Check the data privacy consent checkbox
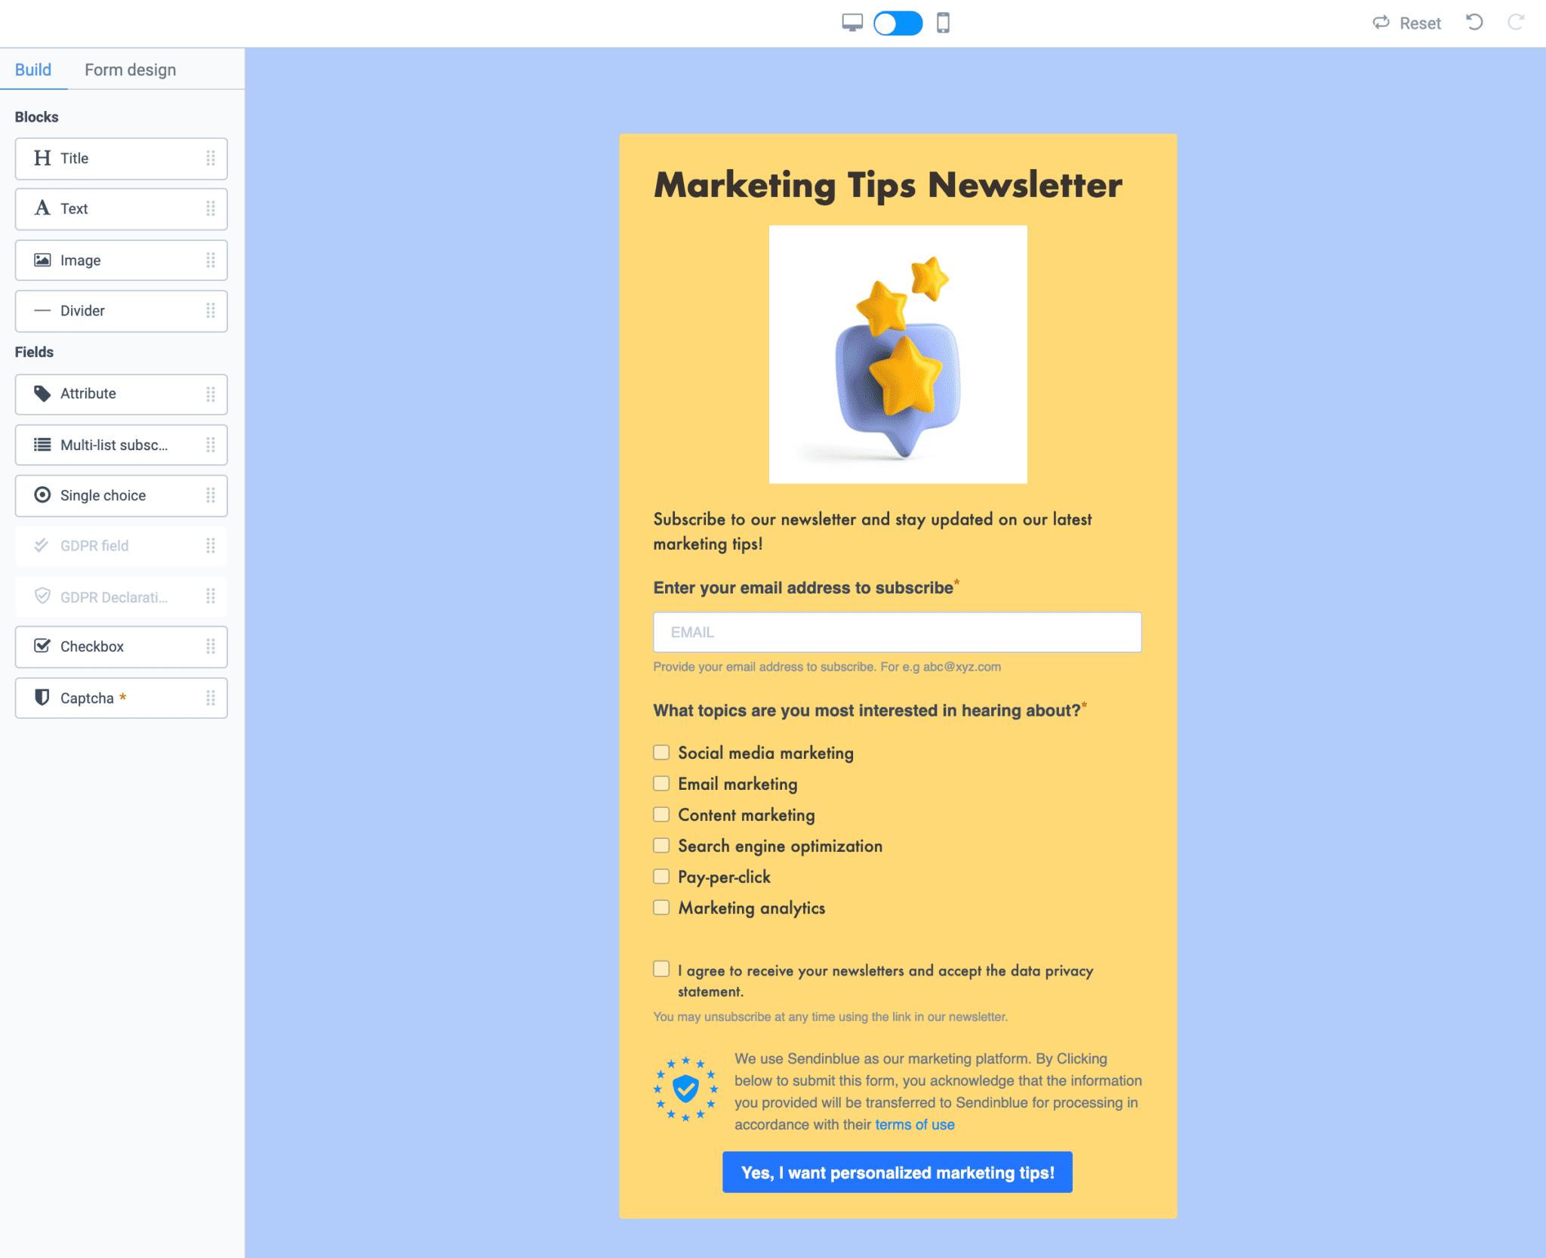 point(661,969)
